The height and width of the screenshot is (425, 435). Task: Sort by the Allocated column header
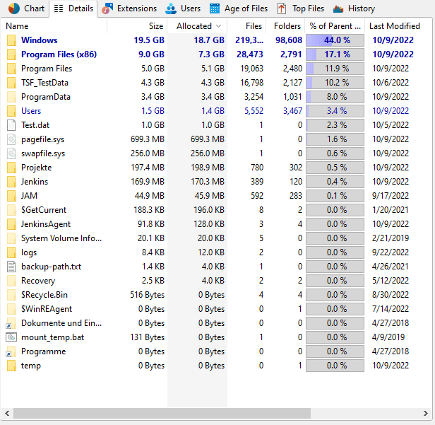pyautogui.click(x=197, y=26)
